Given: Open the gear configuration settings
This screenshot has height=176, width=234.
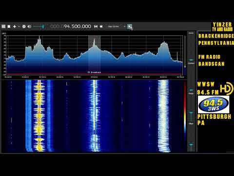Looking at the screenshot, I should pos(24,26).
